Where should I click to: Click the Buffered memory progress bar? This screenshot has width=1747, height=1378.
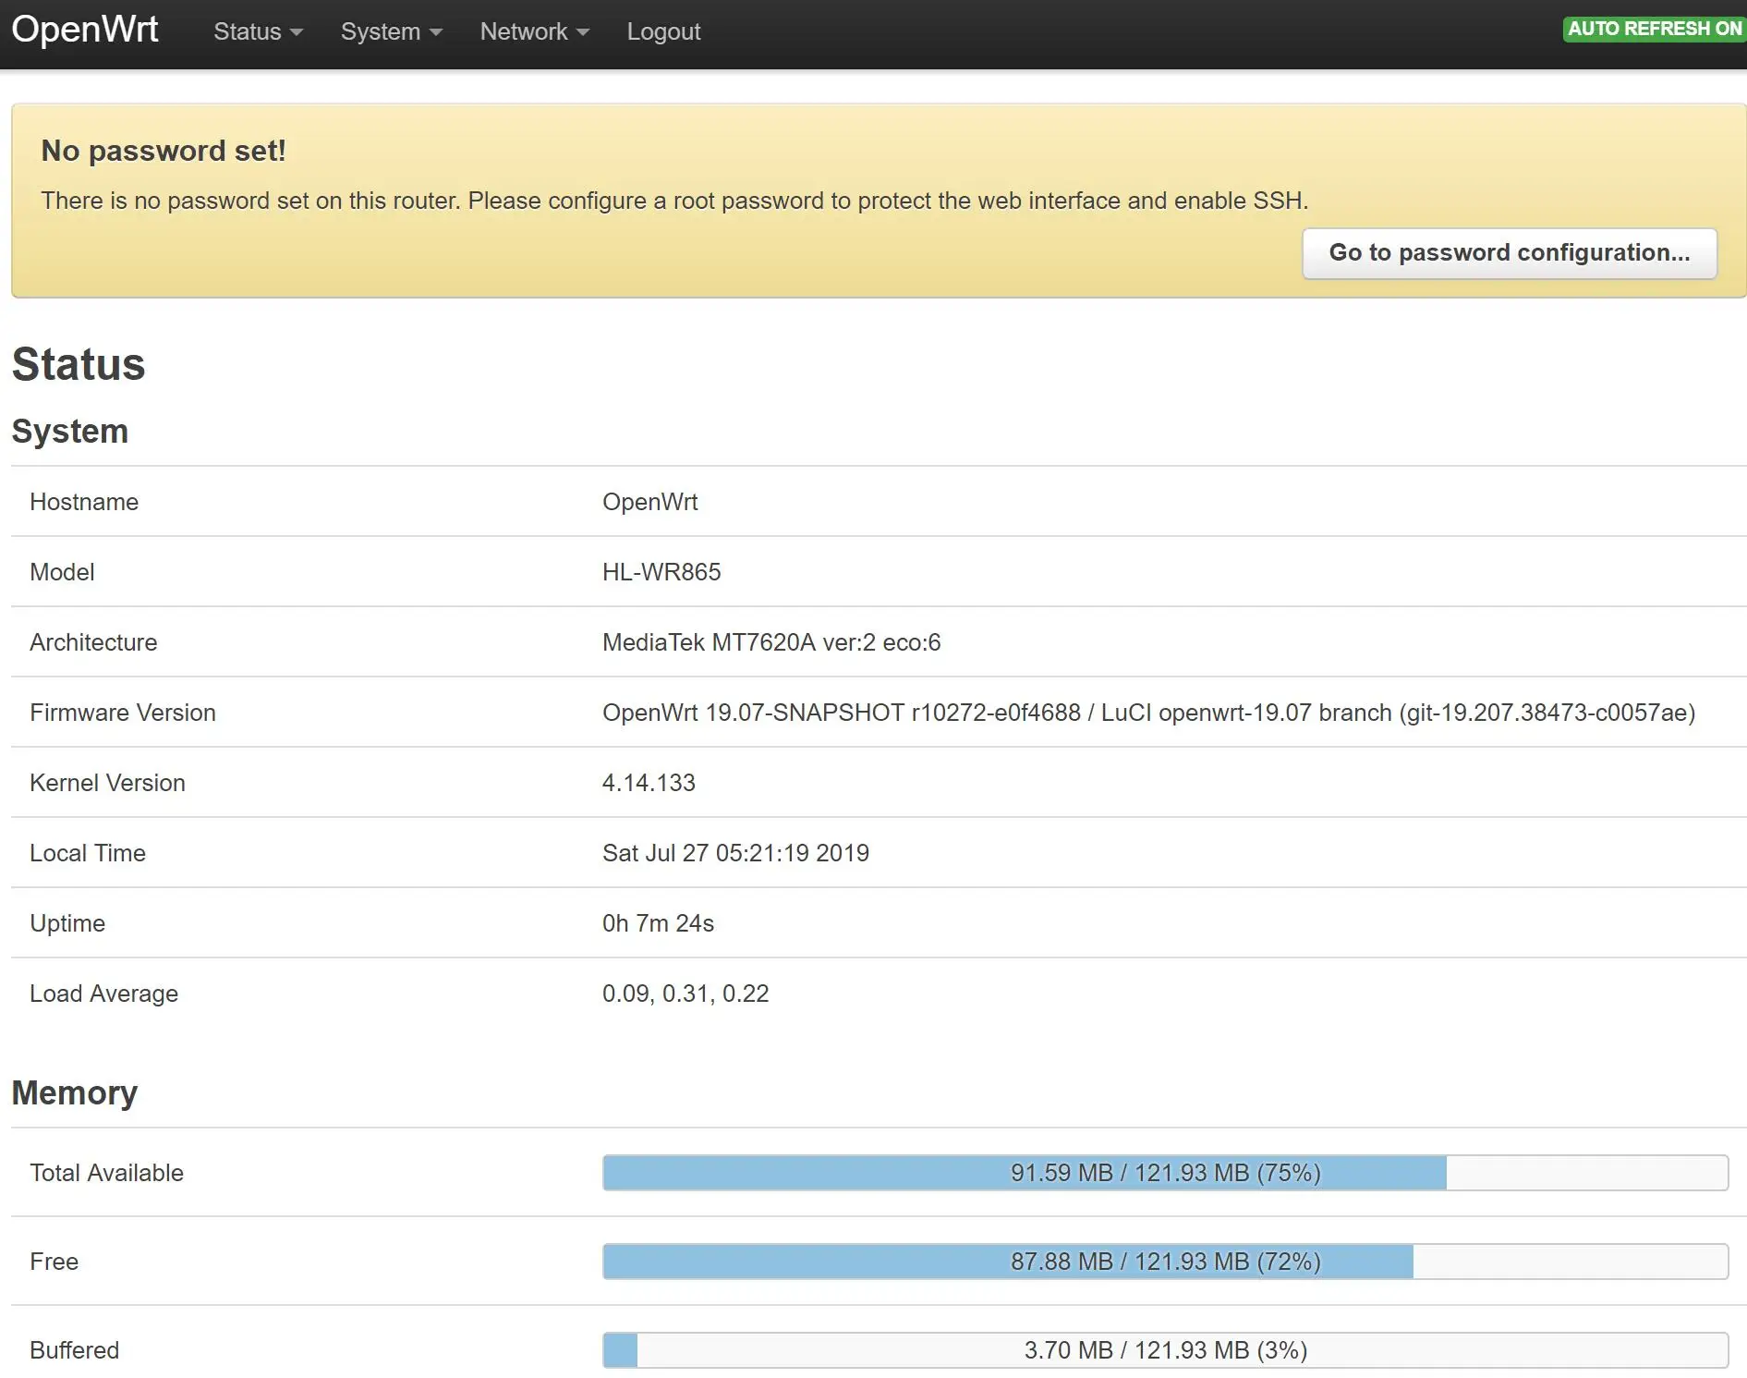point(1165,1350)
